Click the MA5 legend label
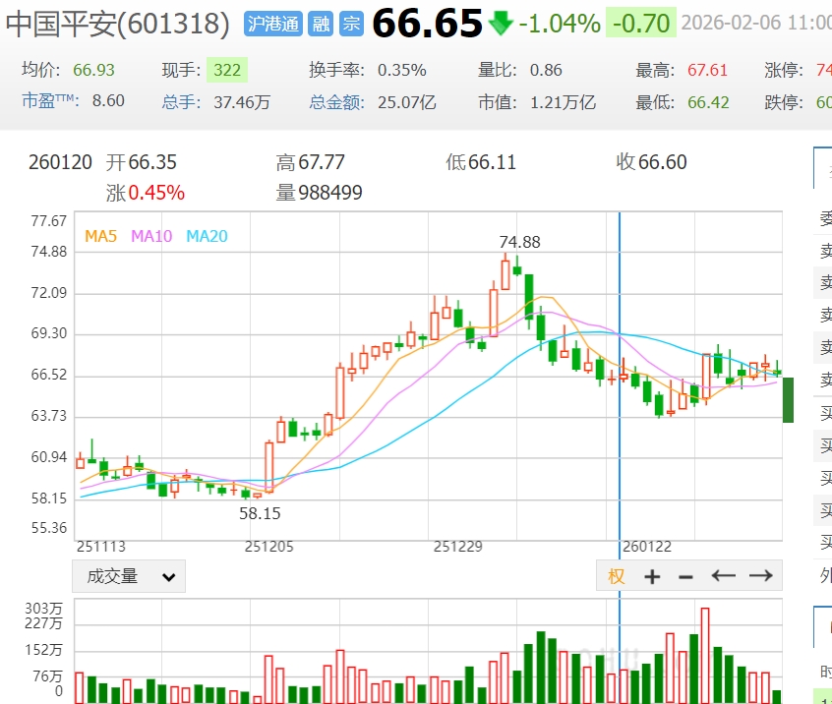Screen dimensions: 832x704 tap(101, 236)
